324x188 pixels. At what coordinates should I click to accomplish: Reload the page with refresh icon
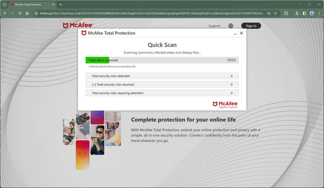coord(20,13)
